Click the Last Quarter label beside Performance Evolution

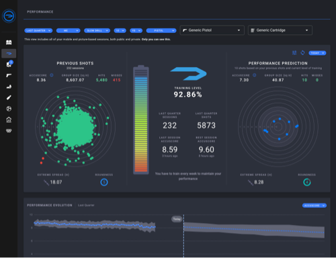tap(86, 205)
